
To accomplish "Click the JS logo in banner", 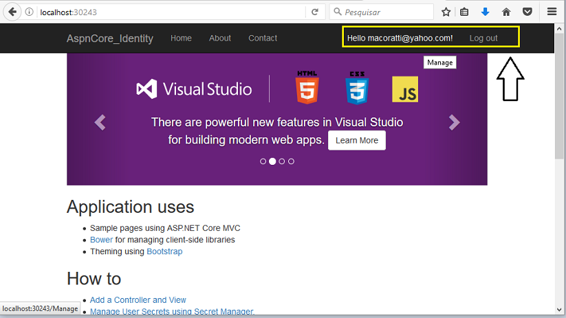I will click(x=405, y=89).
